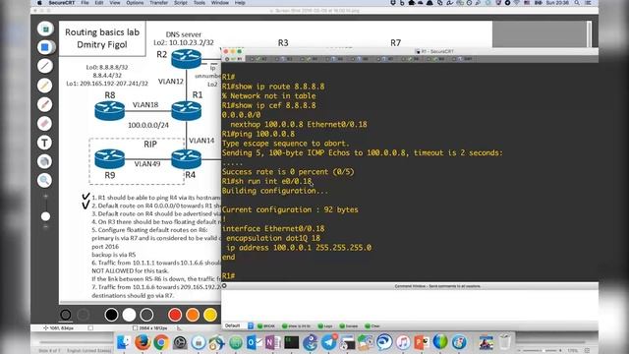Image resolution: width=629 pixels, height=354 pixels.
Task: Click the 'Routing basics lab' title box
Action: [x=102, y=38]
